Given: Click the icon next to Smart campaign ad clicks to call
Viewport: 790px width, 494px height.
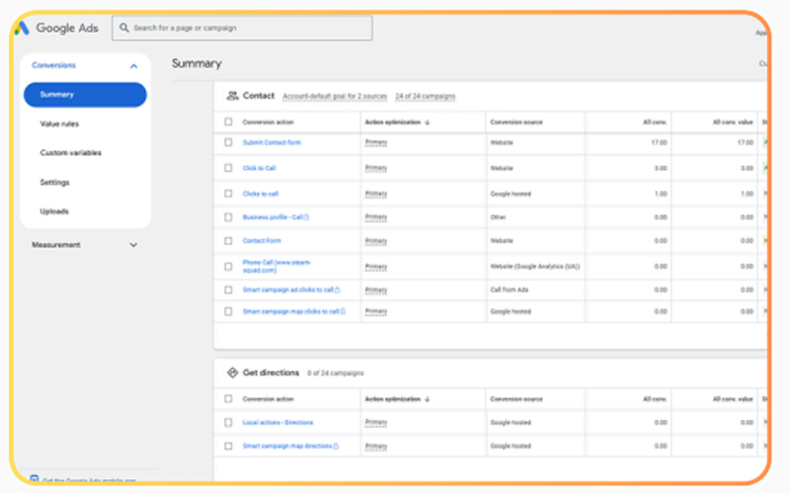Looking at the screenshot, I should (x=338, y=289).
